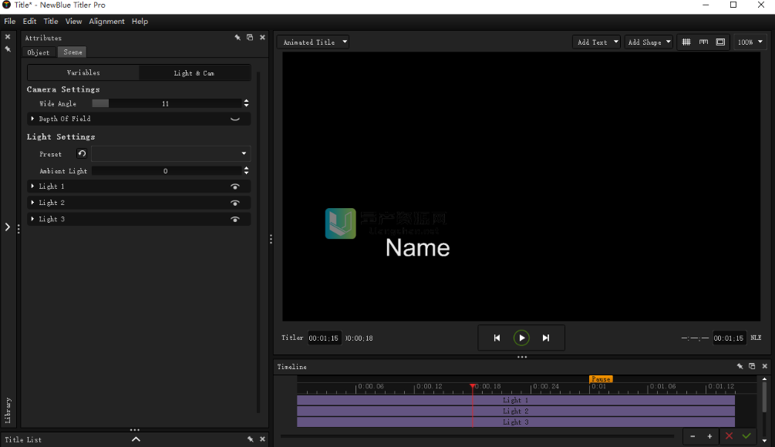The height and width of the screenshot is (447, 775).
Task: Click the orange Pause marker
Action: (x=601, y=379)
